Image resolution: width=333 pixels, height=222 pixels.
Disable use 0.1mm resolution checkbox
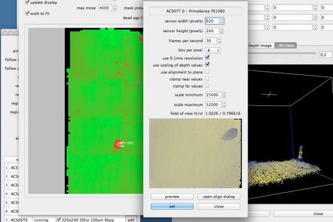(208, 57)
